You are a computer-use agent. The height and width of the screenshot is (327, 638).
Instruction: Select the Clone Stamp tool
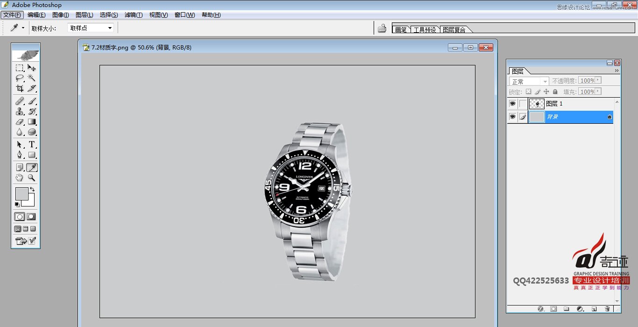20,111
